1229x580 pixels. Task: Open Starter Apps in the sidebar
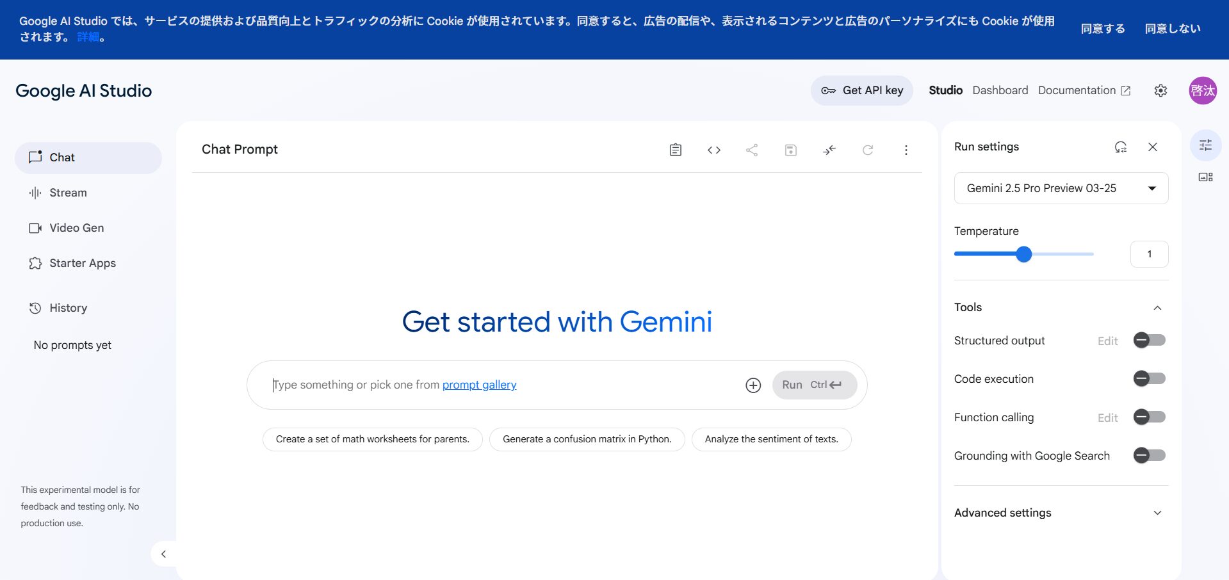(88, 263)
